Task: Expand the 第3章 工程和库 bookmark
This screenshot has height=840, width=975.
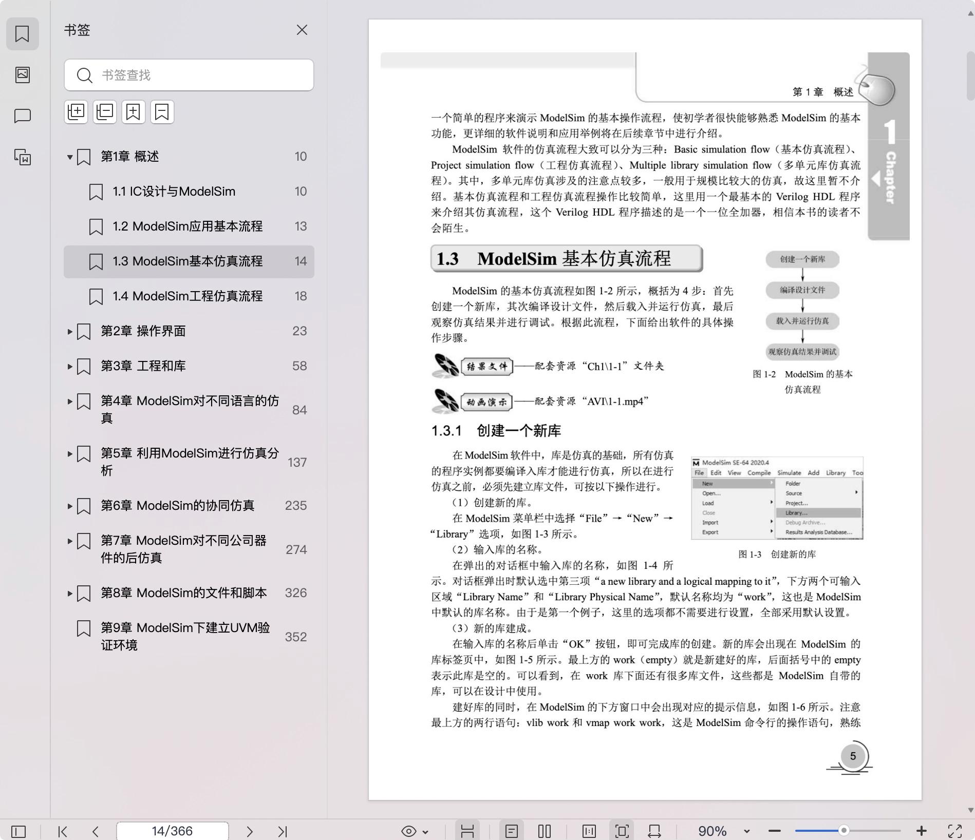Action: pos(70,366)
